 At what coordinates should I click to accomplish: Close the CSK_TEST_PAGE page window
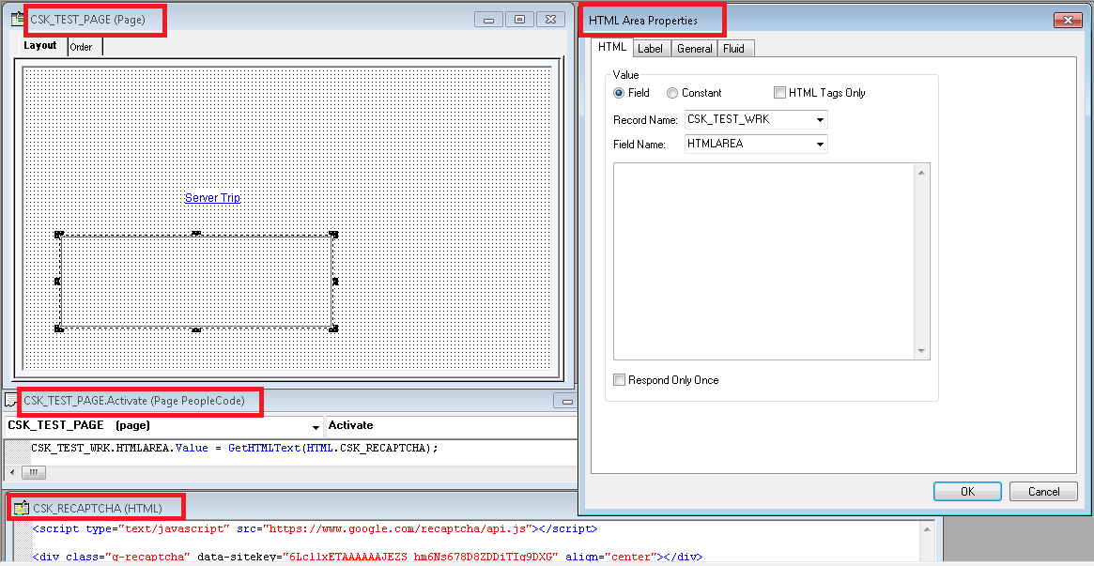[x=550, y=20]
